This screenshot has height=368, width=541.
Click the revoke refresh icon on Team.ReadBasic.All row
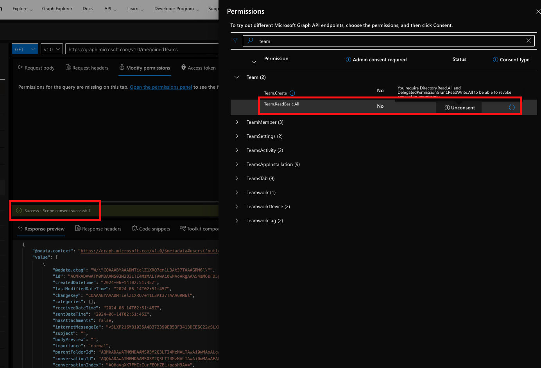[512, 107]
